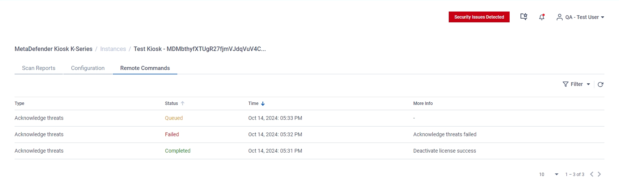Viewport: 619px width, 195px height.
Task: Go to MetaDefender Kiosk K-Series breadcrumb
Action: click(x=53, y=49)
